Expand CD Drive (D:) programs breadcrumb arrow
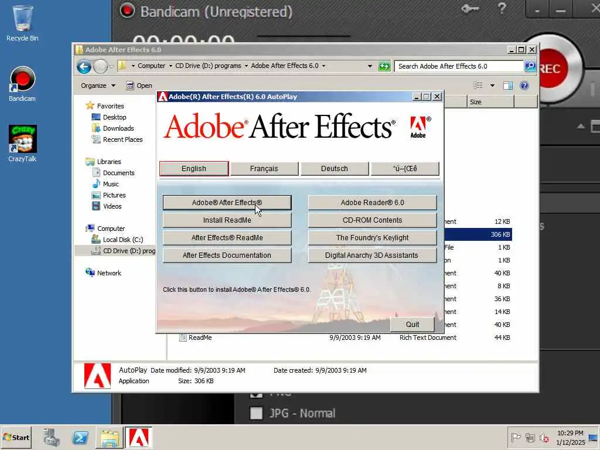The image size is (600, 450). (x=246, y=66)
